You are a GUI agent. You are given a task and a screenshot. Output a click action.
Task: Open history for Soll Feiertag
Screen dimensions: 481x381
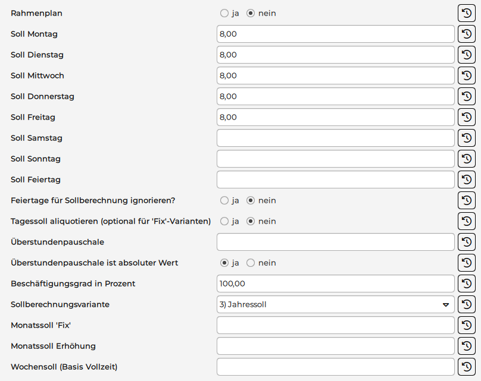tap(467, 180)
